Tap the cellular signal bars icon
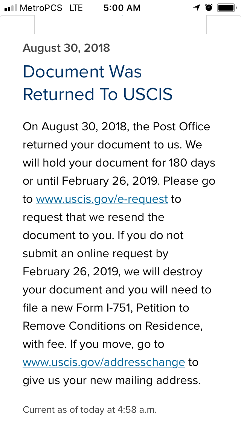 [x=11, y=8]
